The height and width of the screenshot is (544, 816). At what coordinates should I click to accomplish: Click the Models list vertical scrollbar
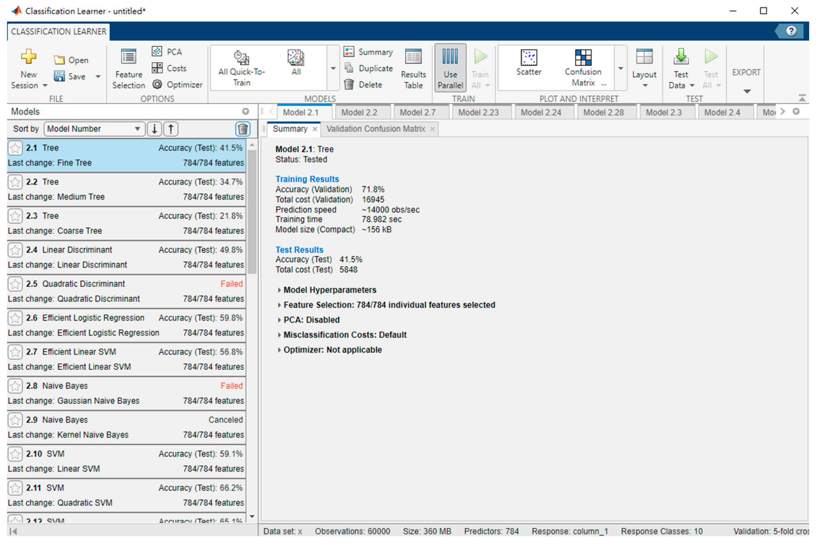252,212
